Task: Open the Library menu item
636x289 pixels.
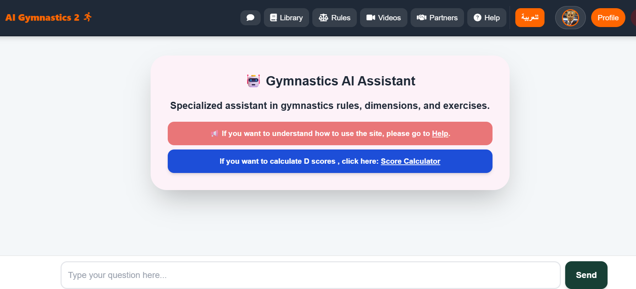Action: click(286, 18)
